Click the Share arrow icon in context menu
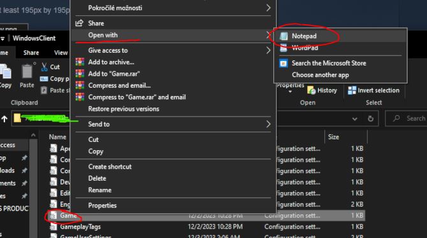This screenshot has height=238, width=427. click(79, 23)
